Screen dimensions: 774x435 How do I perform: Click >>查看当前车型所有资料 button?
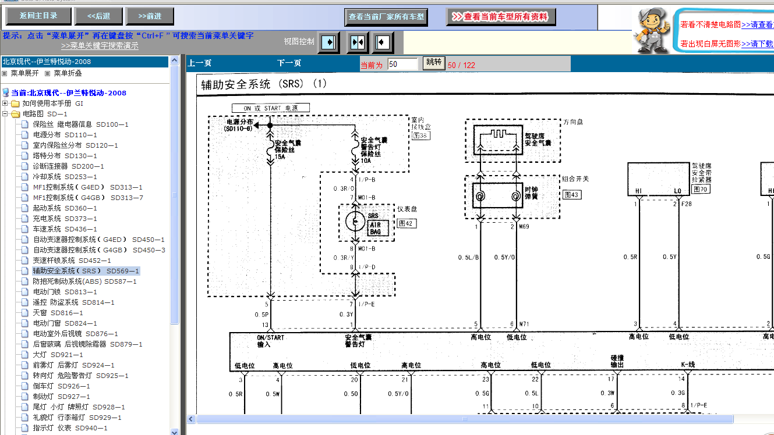pos(501,17)
